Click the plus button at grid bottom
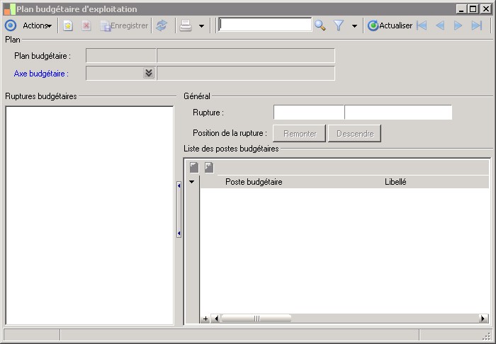 click(x=205, y=319)
